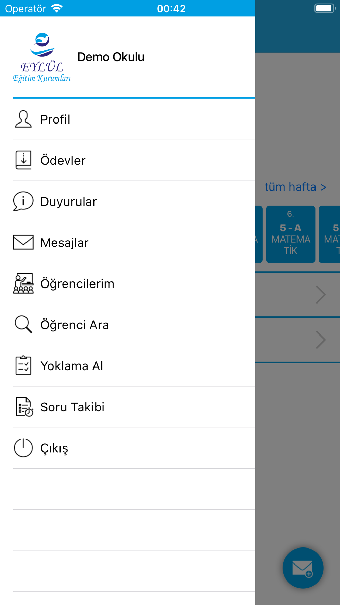Open the tüm hafta link

tap(295, 187)
